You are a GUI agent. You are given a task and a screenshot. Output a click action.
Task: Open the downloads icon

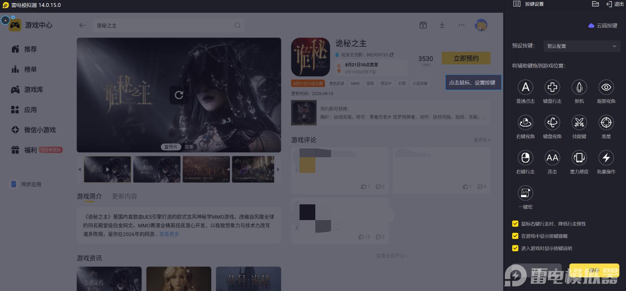coord(442,25)
